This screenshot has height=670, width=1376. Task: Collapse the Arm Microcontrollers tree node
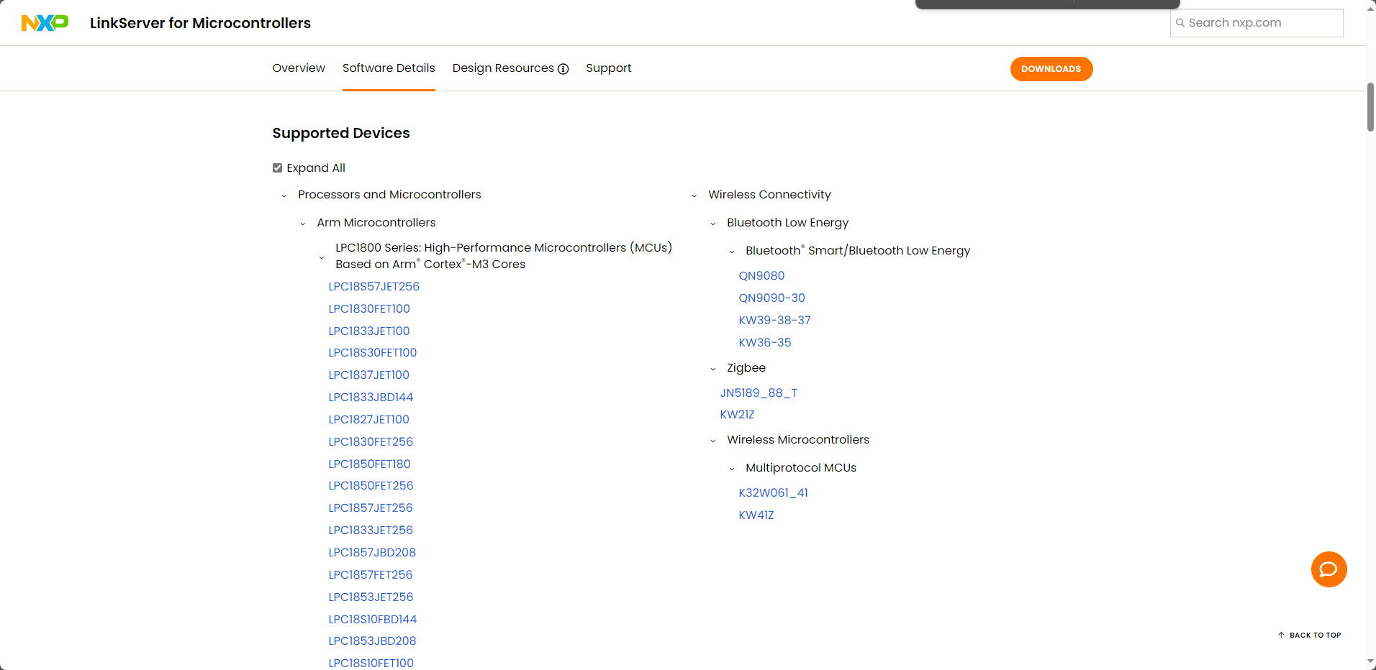tap(302, 223)
